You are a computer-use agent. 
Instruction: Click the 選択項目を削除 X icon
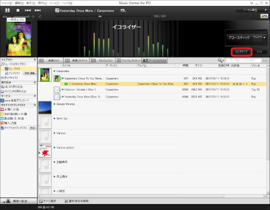(x=66, y=201)
